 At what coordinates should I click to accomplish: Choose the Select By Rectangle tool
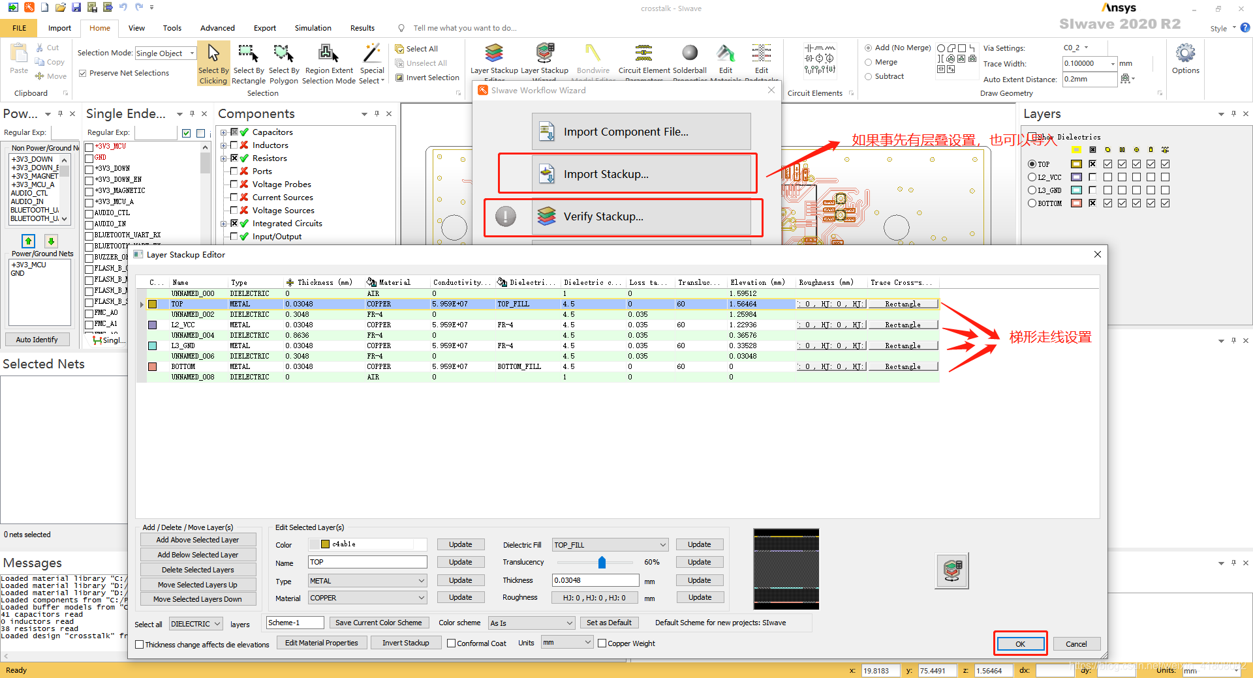click(x=249, y=63)
